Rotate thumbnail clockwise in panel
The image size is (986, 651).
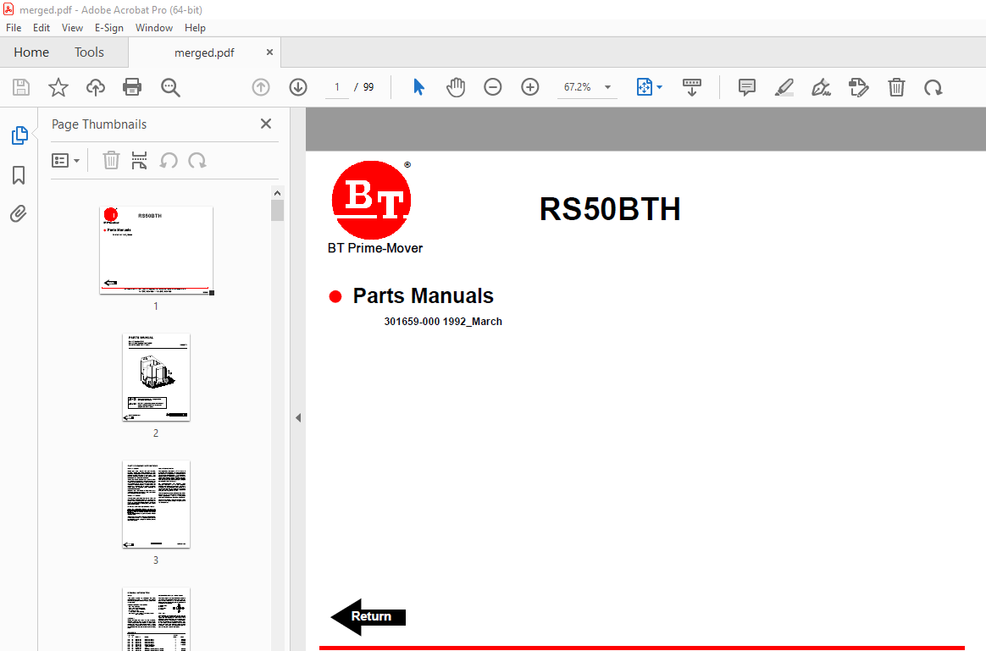point(197,161)
